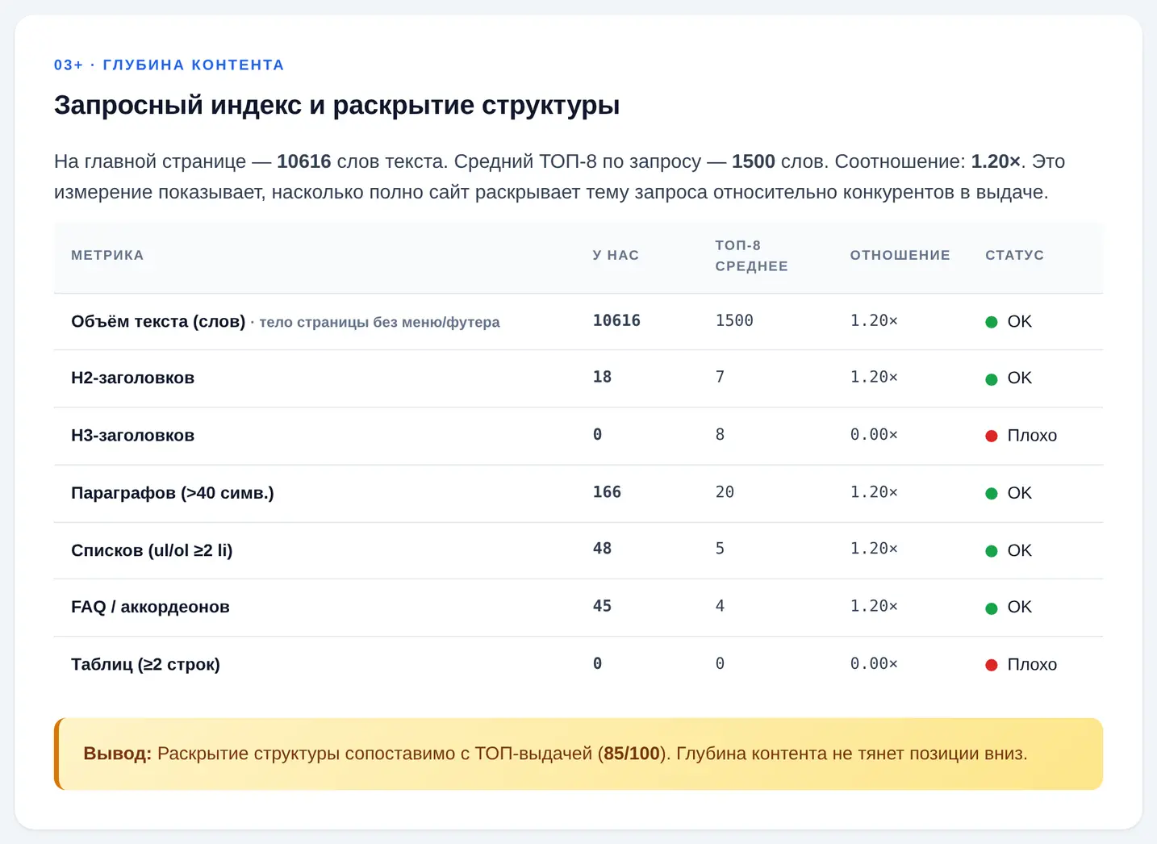Click the green status dot in the Списков row

pos(992,551)
